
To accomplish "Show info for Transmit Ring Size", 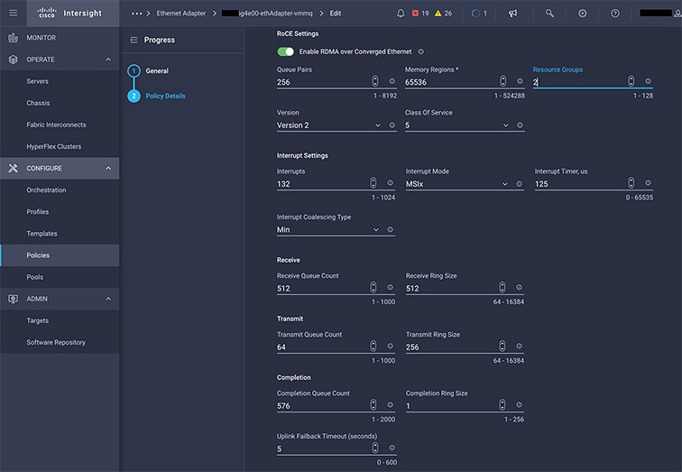I will click(x=519, y=347).
